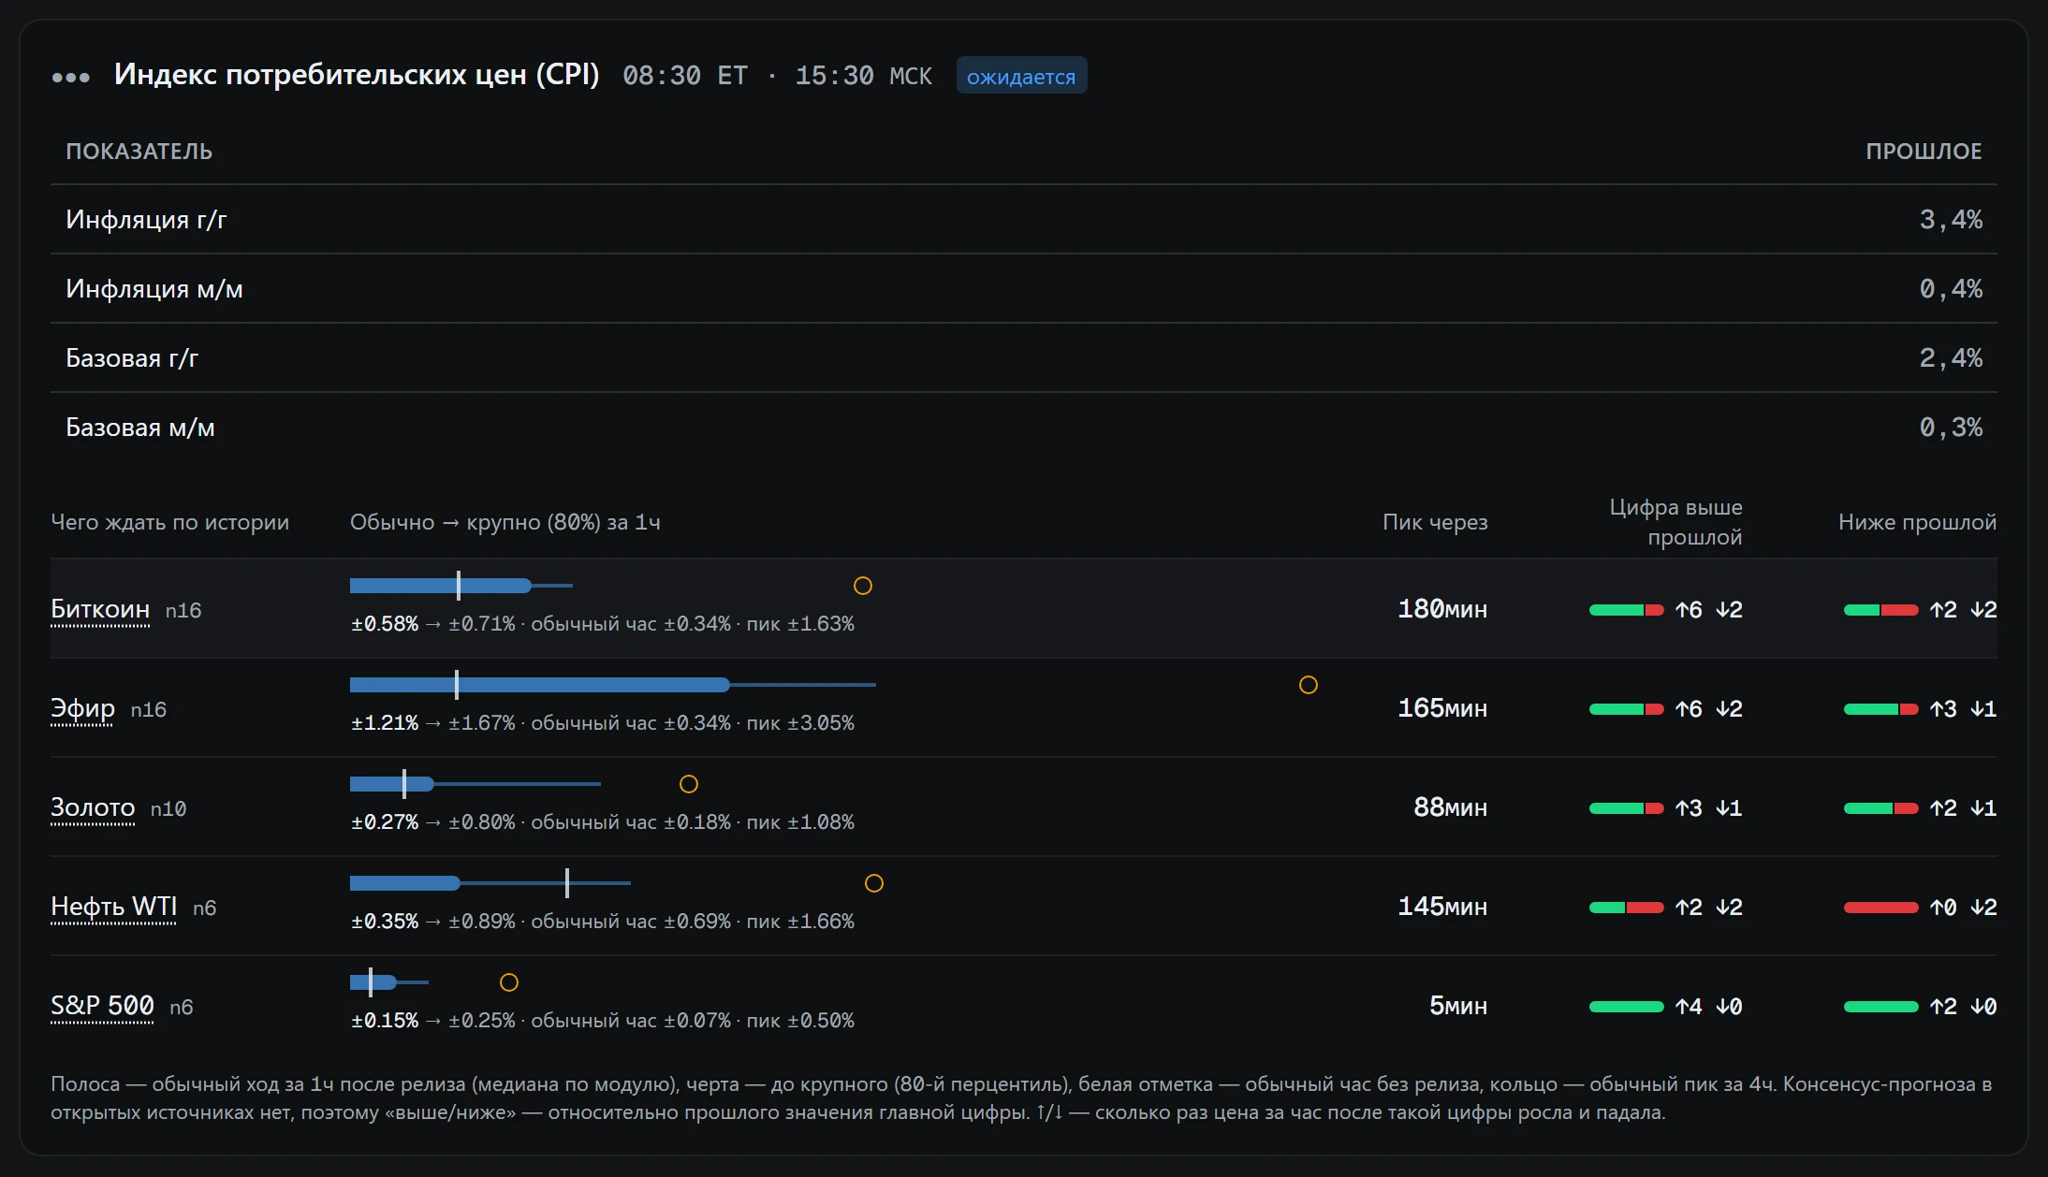Click the three-dot icon before the CPI title
This screenshot has width=2048, height=1177.
coord(71,78)
